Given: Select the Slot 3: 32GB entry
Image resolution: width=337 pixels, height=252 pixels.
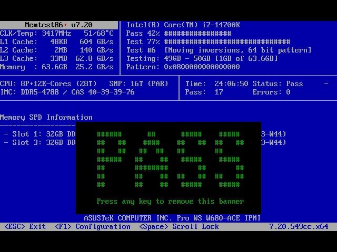Looking at the screenshot, I should point(40,142).
